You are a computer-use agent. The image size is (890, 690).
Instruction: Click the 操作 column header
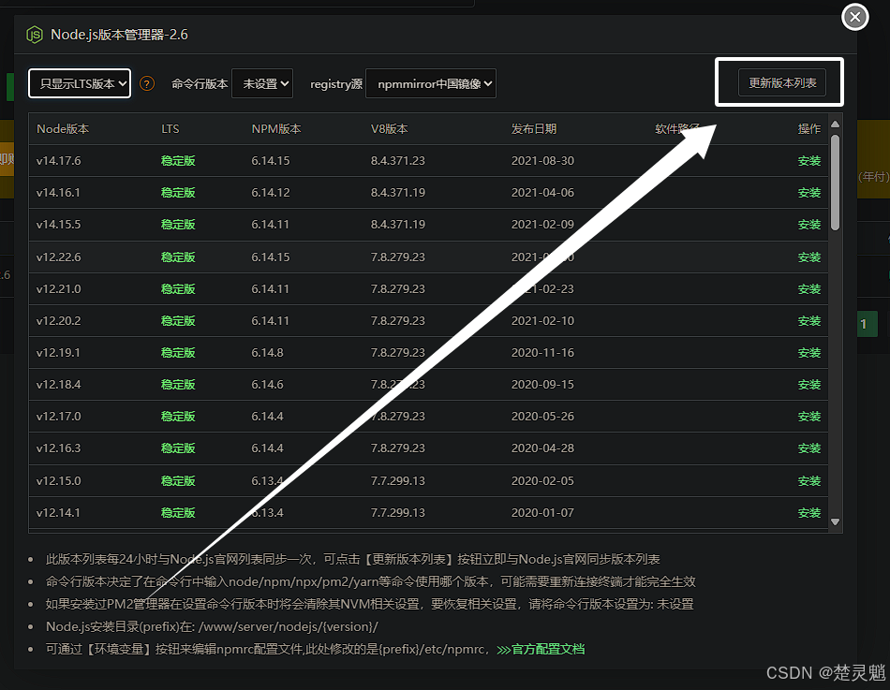click(808, 129)
